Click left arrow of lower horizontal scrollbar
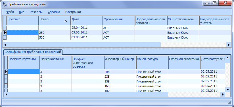Viewport: 234px width, 107px height. (6, 94)
